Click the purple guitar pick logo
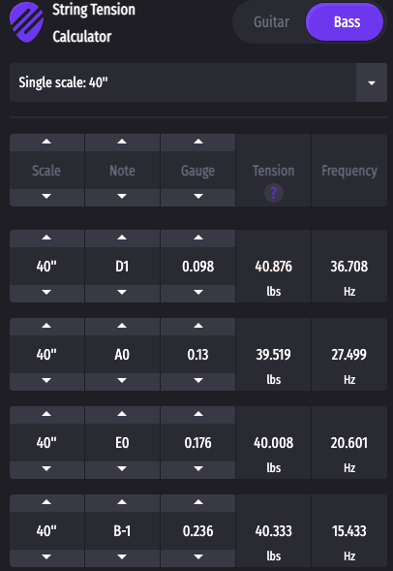393x571 pixels. point(26,22)
